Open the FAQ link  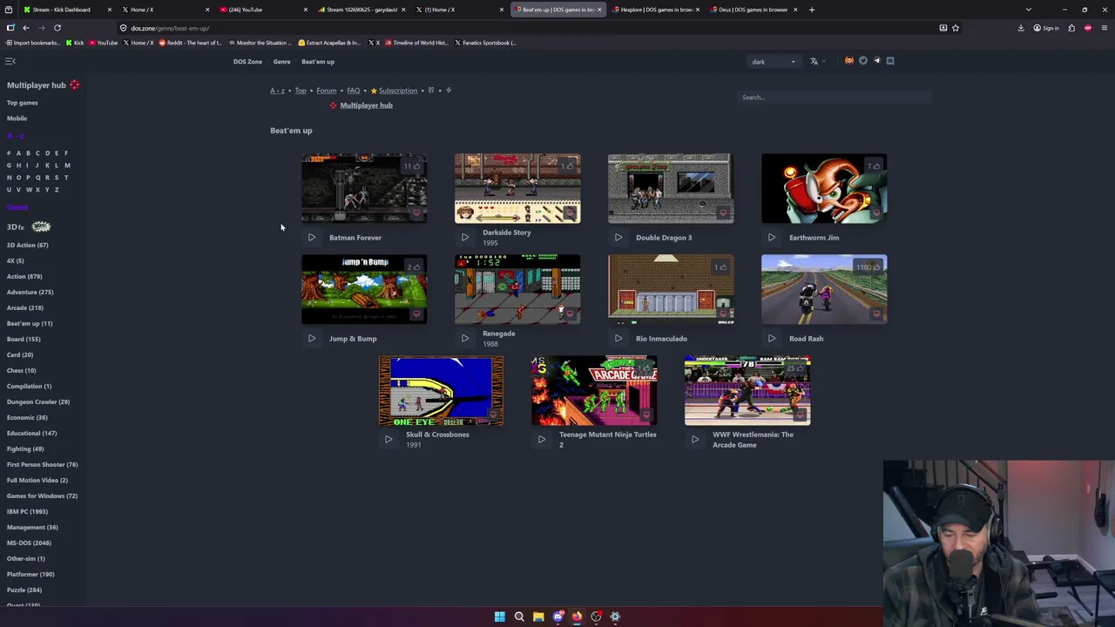pyautogui.click(x=354, y=91)
